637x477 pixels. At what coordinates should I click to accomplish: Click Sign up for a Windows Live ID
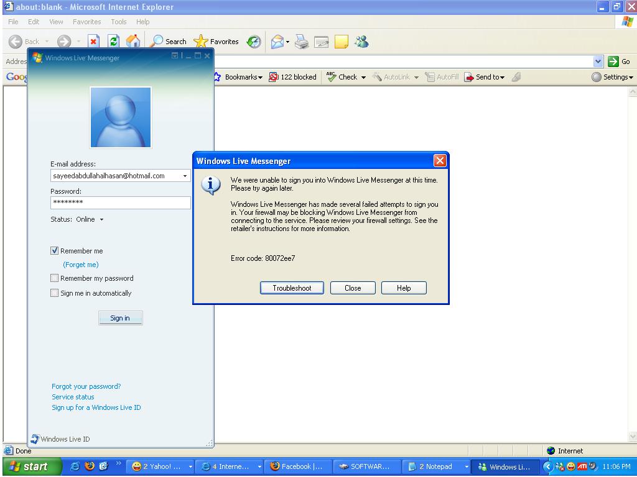point(96,407)
